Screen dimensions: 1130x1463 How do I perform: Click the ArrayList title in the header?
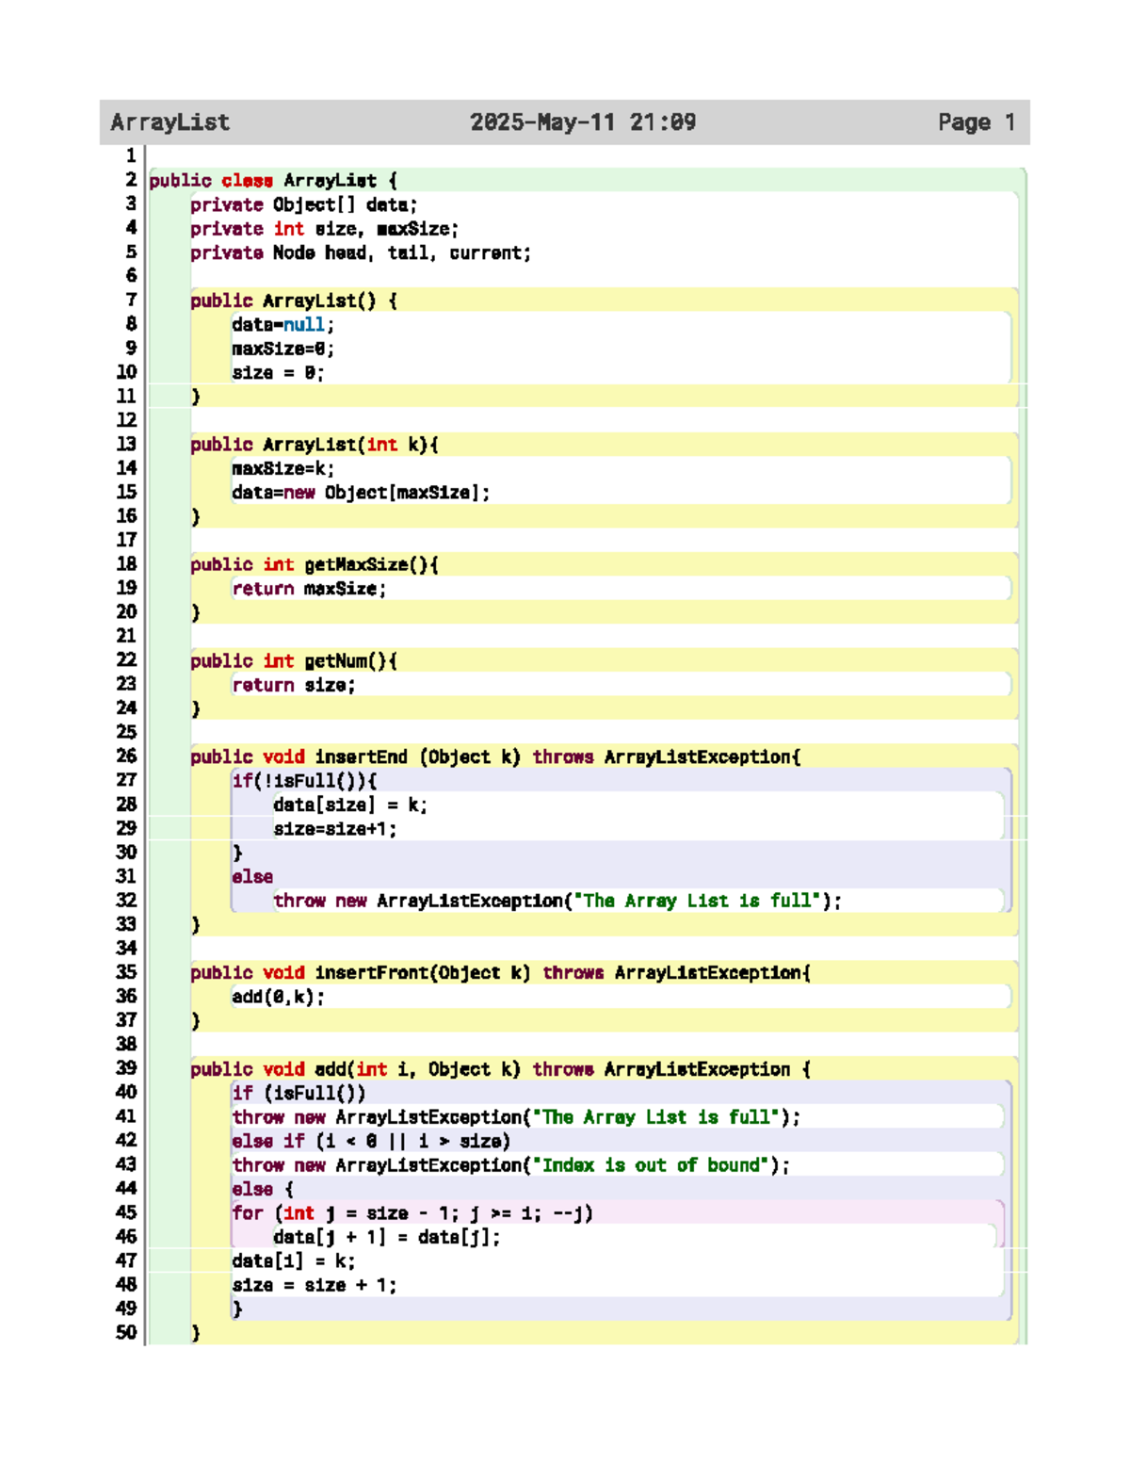[169, 122]
